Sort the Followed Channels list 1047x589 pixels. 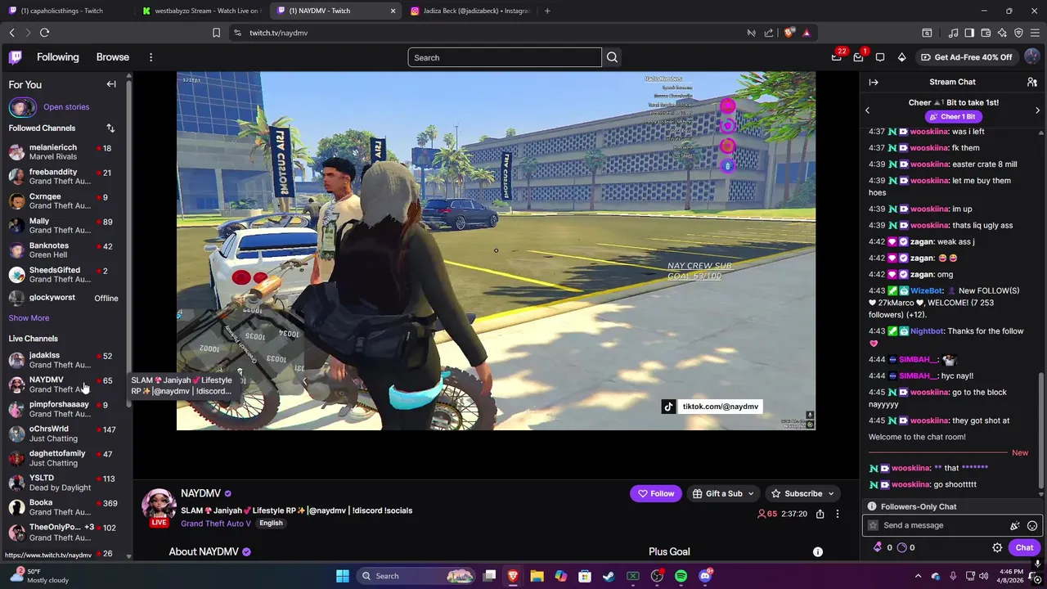coord(110,128)
